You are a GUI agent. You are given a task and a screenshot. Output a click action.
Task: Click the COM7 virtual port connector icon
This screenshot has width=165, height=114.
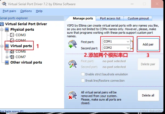(x=12, y=57)
